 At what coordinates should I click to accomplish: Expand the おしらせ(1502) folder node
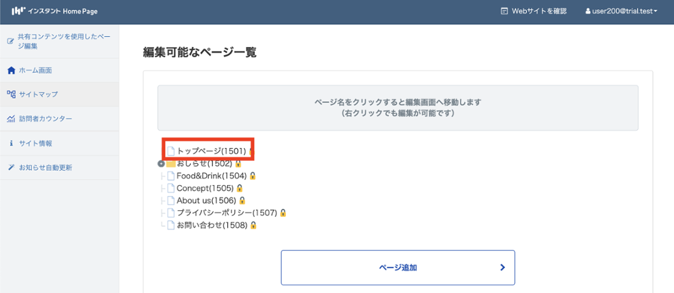(x=161, y=164)
